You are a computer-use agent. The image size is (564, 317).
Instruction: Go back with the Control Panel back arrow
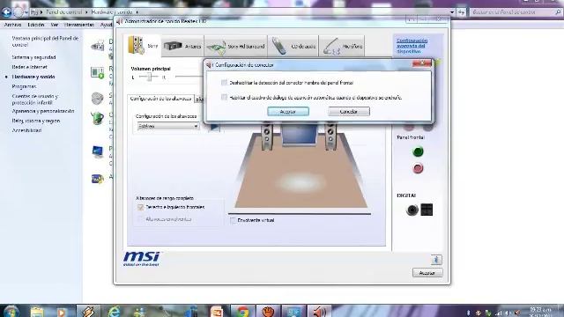point(6,12)
